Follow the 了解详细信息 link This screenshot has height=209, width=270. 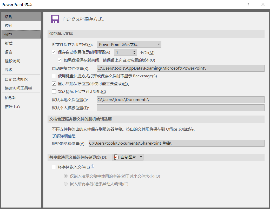click(64, 136)
